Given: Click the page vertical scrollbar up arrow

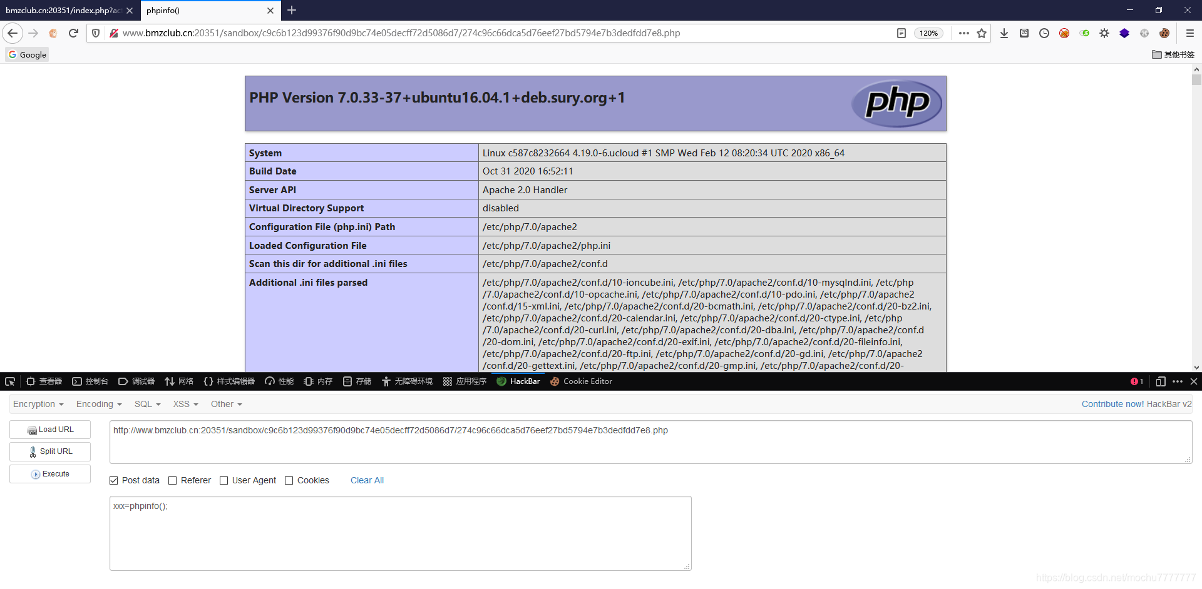Looking at the screenshot, I should click(x=1196, y=69).
